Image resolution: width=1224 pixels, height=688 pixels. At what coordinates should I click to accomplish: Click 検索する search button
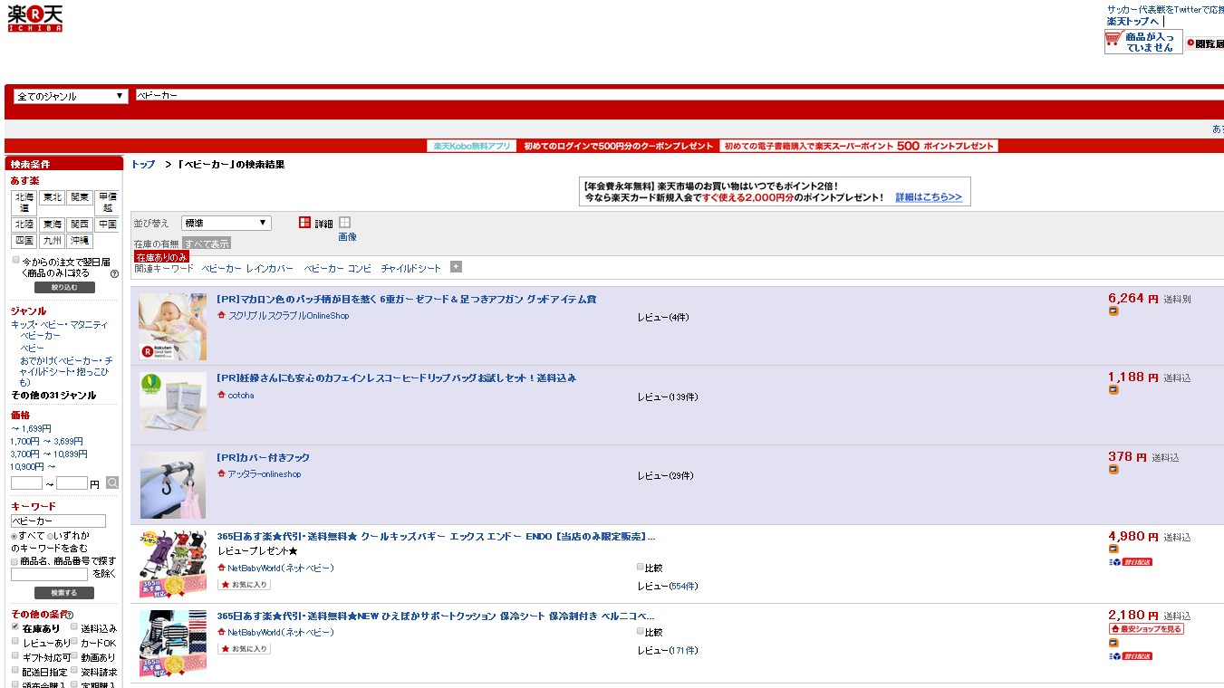click(x=64, y=593)
